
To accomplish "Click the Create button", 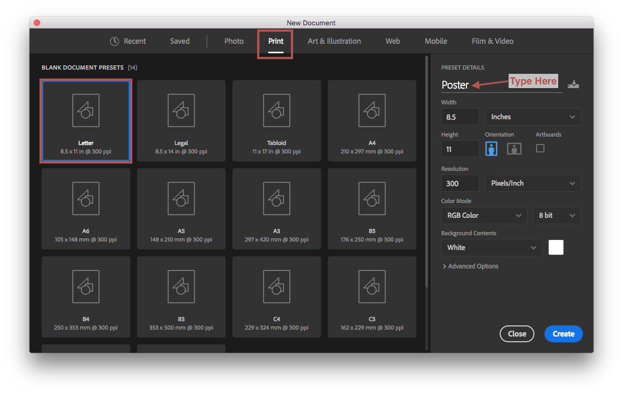I will point(563,334).
